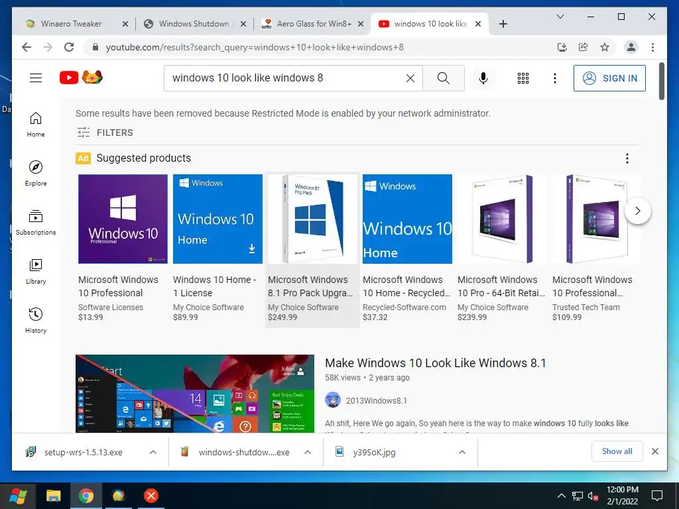Open YouTube settings three-dot menu
The height and width of the screenshot is (509, 679).
coord(555,78)
